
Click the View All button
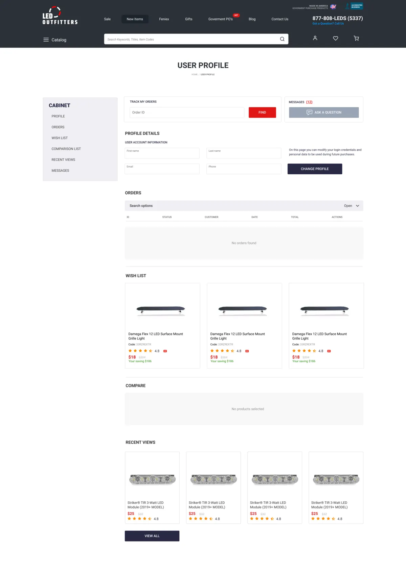152,536
